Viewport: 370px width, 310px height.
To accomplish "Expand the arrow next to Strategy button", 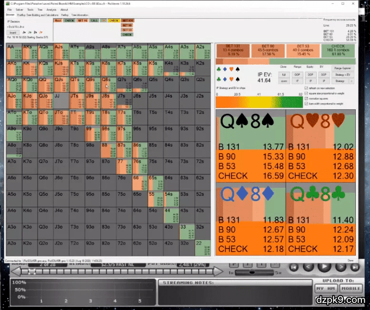I will coord(352,81).
